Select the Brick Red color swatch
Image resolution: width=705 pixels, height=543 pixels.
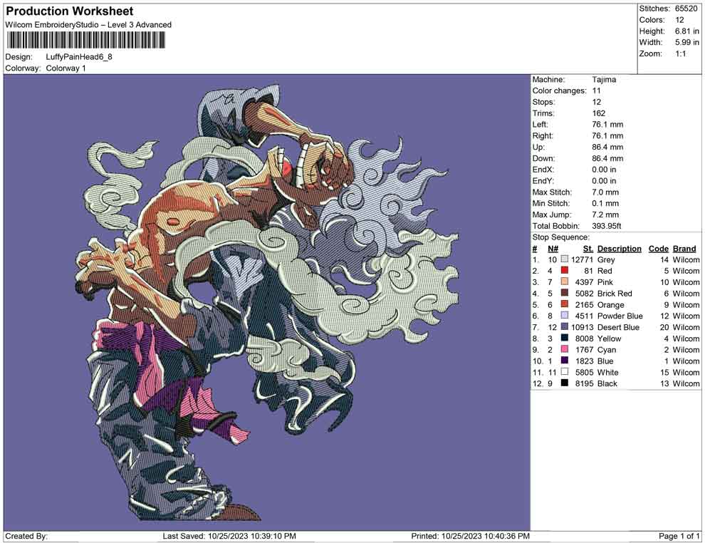564,293
